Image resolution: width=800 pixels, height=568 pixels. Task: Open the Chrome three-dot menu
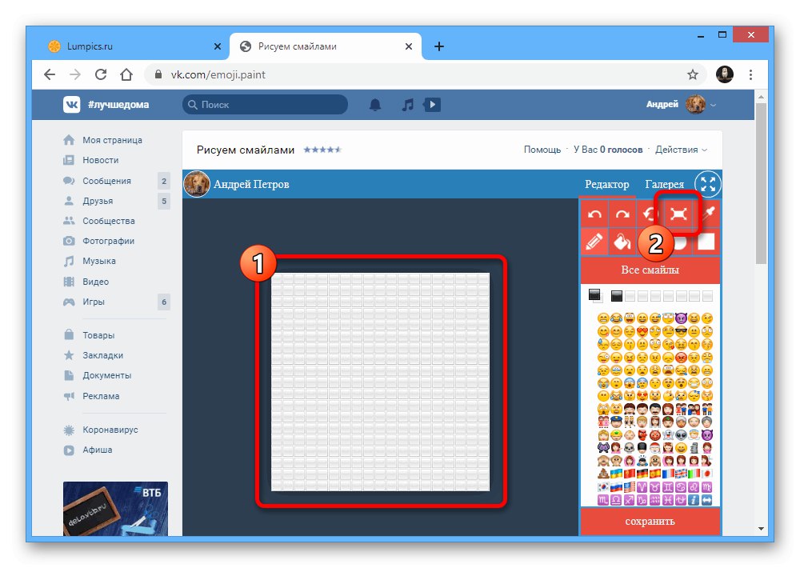tap(750, 74)
